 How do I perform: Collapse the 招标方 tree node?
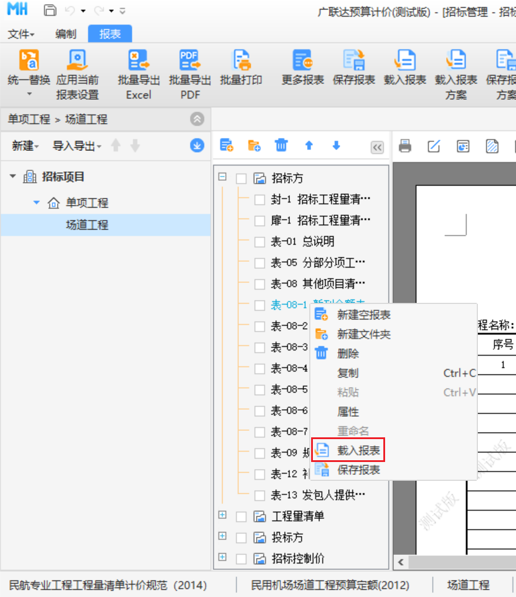point(222,176)
